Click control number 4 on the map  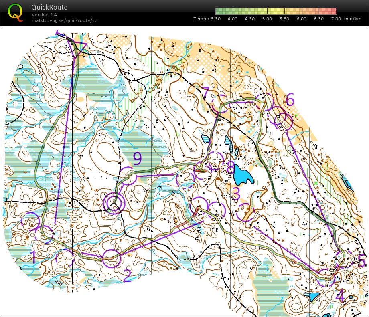[340, 296]
